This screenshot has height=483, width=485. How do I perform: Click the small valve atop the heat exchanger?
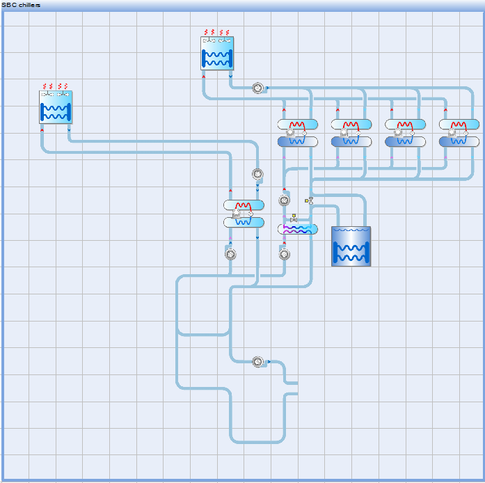click(x=294, y=219)
